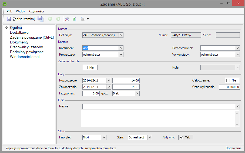Click the Save (double floppy) toolbar icon
This screenshot has width=245, height=153.
pyautogui.click(x=41, y=19)
